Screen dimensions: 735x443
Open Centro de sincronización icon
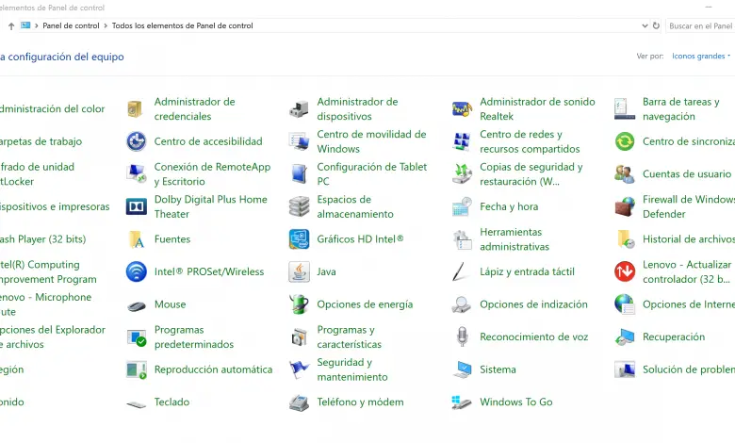[625, 141]
